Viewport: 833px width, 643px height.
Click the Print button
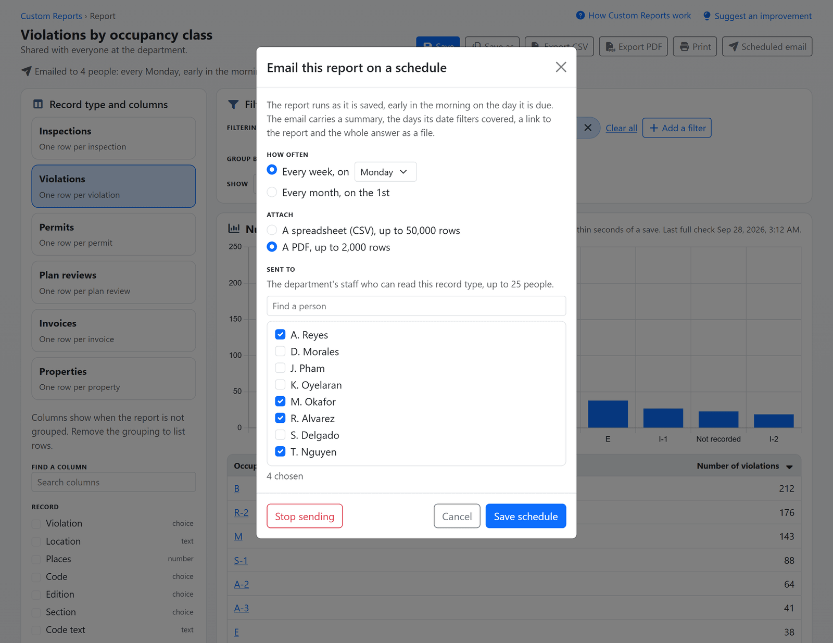695,46
